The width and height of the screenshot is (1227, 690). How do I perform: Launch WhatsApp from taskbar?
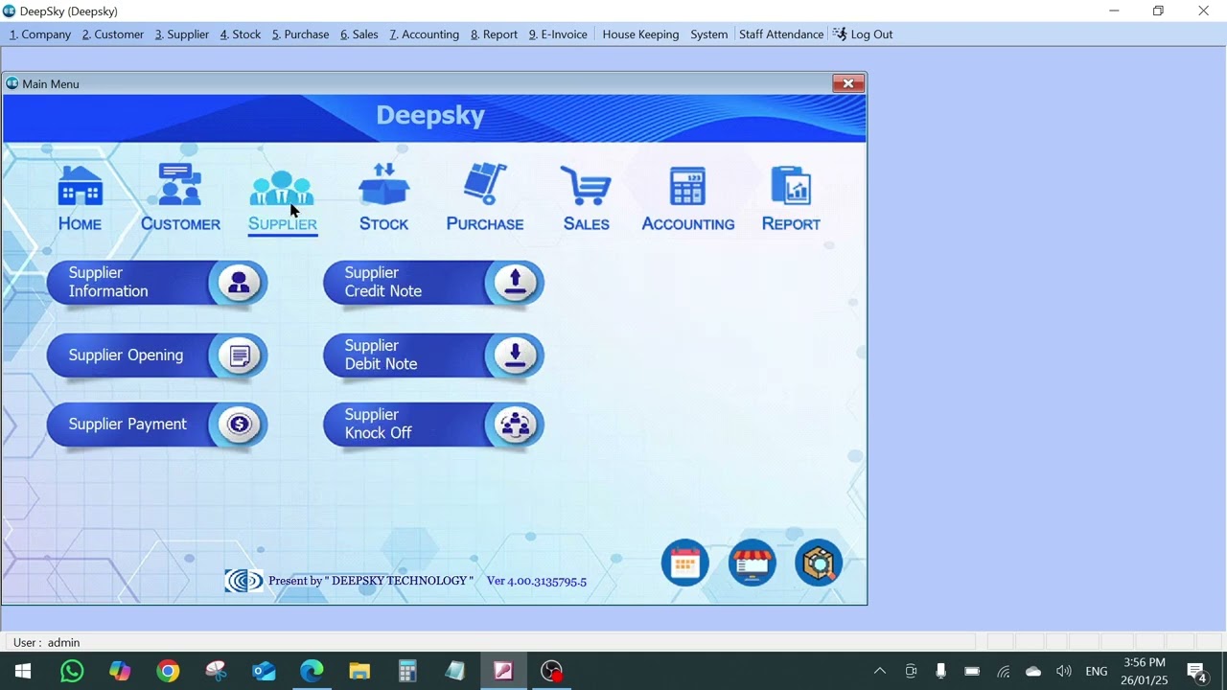pyautogui.click(x=72, y=671)
